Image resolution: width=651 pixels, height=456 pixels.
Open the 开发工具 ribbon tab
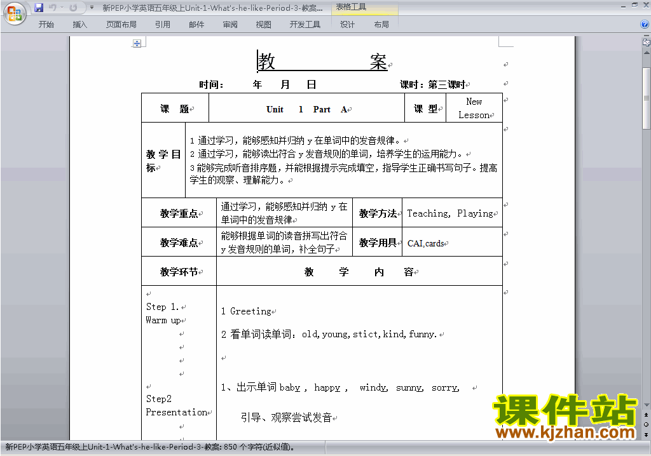305,25
